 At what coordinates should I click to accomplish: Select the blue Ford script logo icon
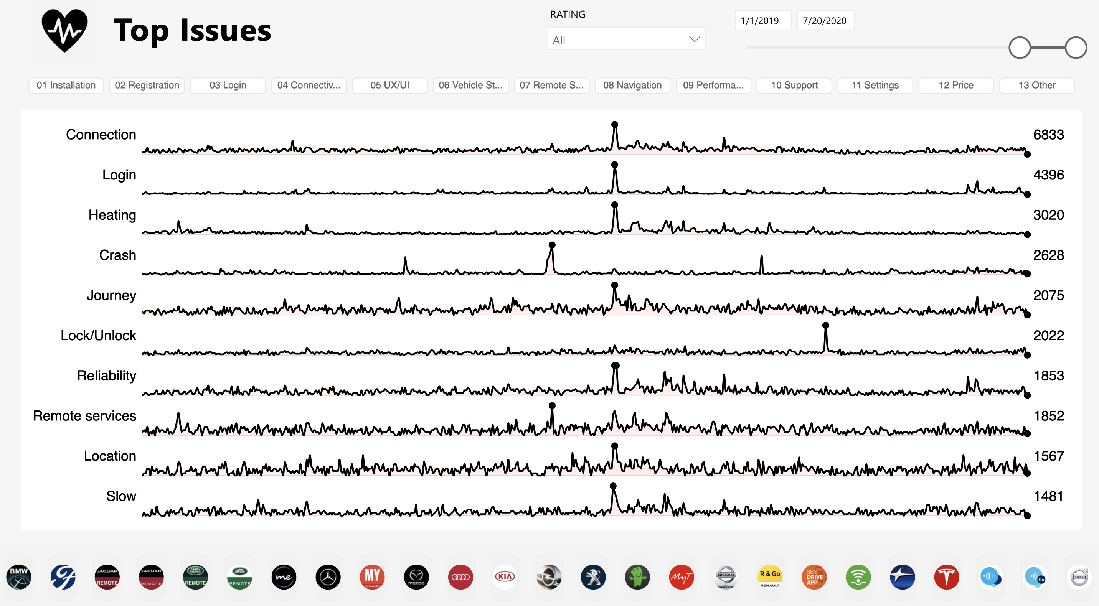coord(63,577)
